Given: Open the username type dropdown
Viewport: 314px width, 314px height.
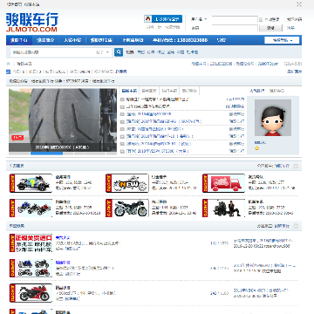Looking at the screenshot, I should tap(199, 19).
